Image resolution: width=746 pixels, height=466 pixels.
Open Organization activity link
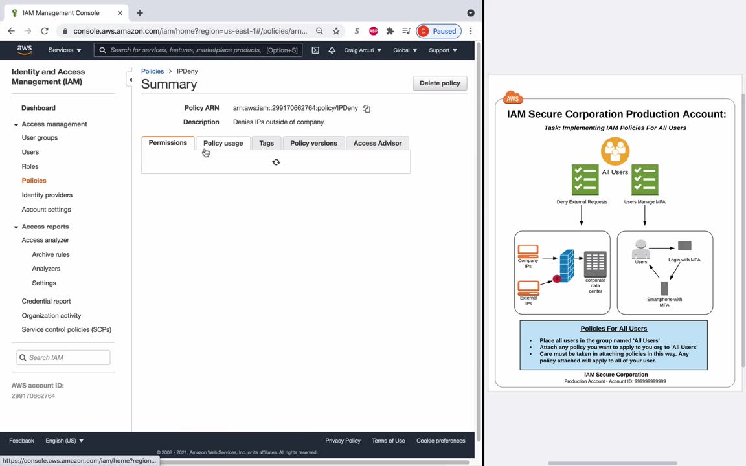(x=51, y=316)
